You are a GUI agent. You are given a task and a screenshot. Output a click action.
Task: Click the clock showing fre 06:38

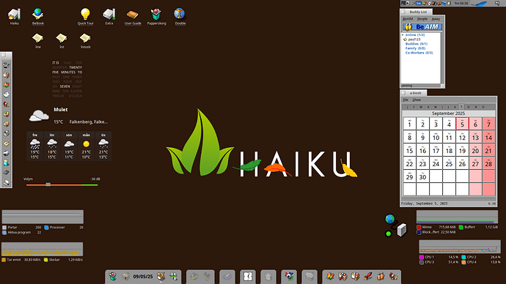click(x=461, y=3)
